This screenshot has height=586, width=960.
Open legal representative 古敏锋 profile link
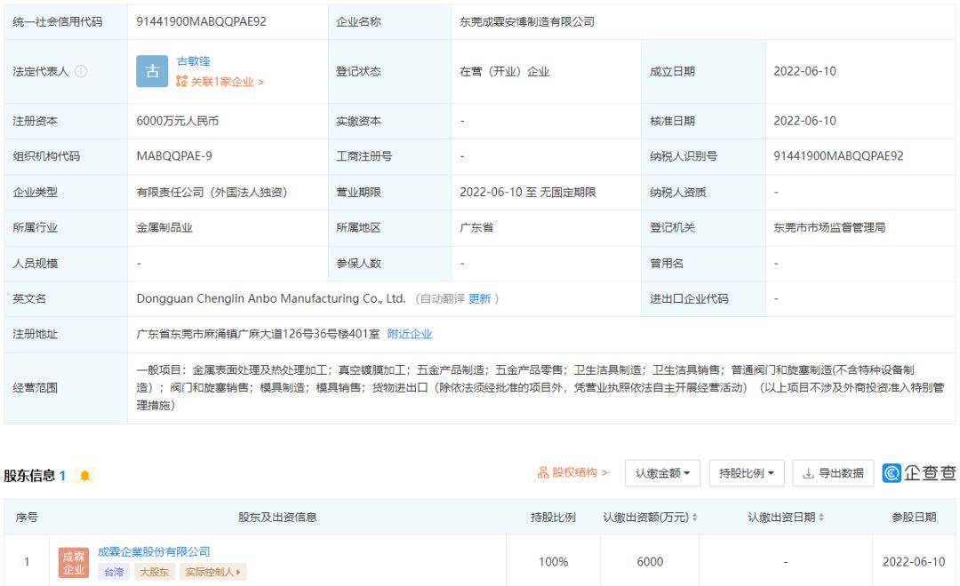193,61
